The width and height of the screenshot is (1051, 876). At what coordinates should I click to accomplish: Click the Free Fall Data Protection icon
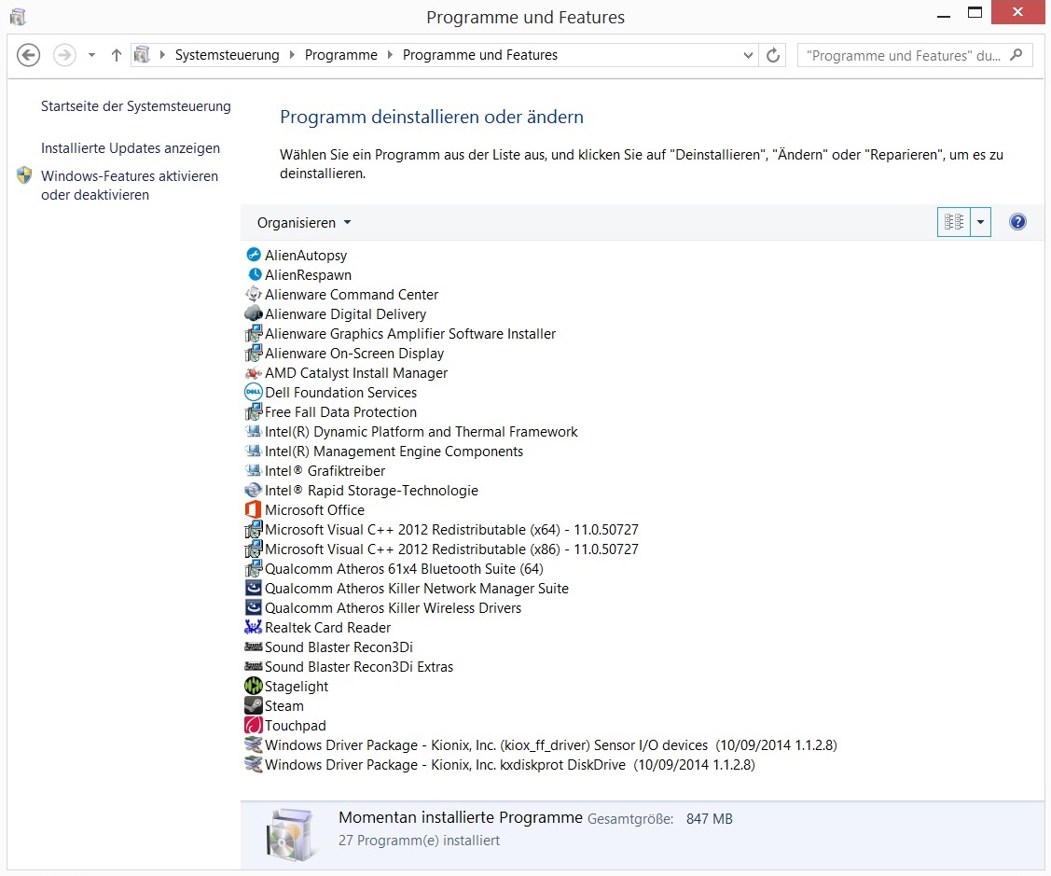point(254,411)
